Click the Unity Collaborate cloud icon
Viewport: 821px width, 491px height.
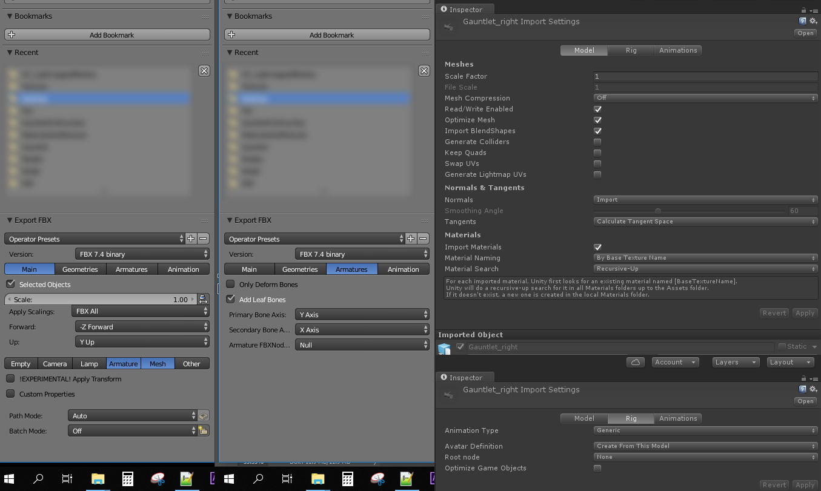click(x=637, y=361)
